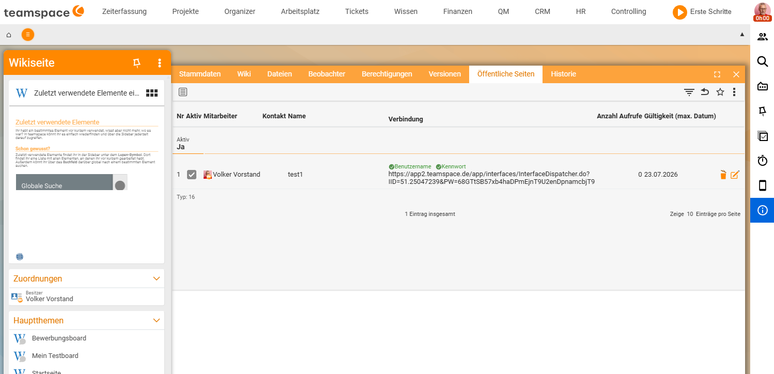Switch to the Wiki tab
The image size is (774, 374).
point(244,74)
